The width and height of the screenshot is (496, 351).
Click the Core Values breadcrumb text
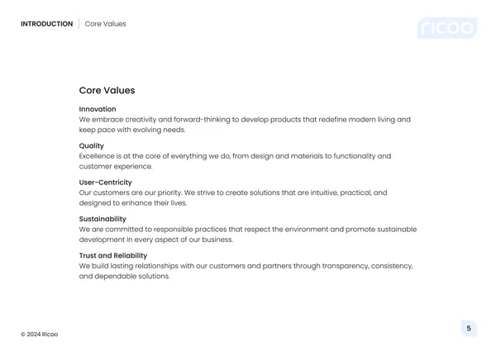pyautogui.click(x=105, y=24)
